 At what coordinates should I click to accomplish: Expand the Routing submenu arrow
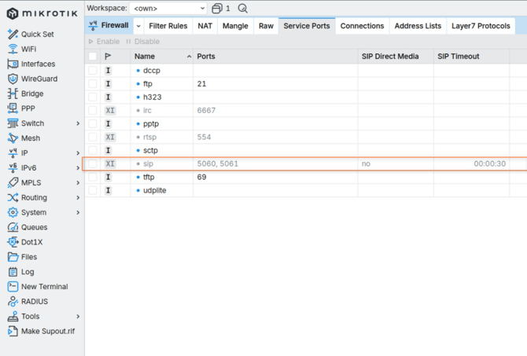click(78, 198)
